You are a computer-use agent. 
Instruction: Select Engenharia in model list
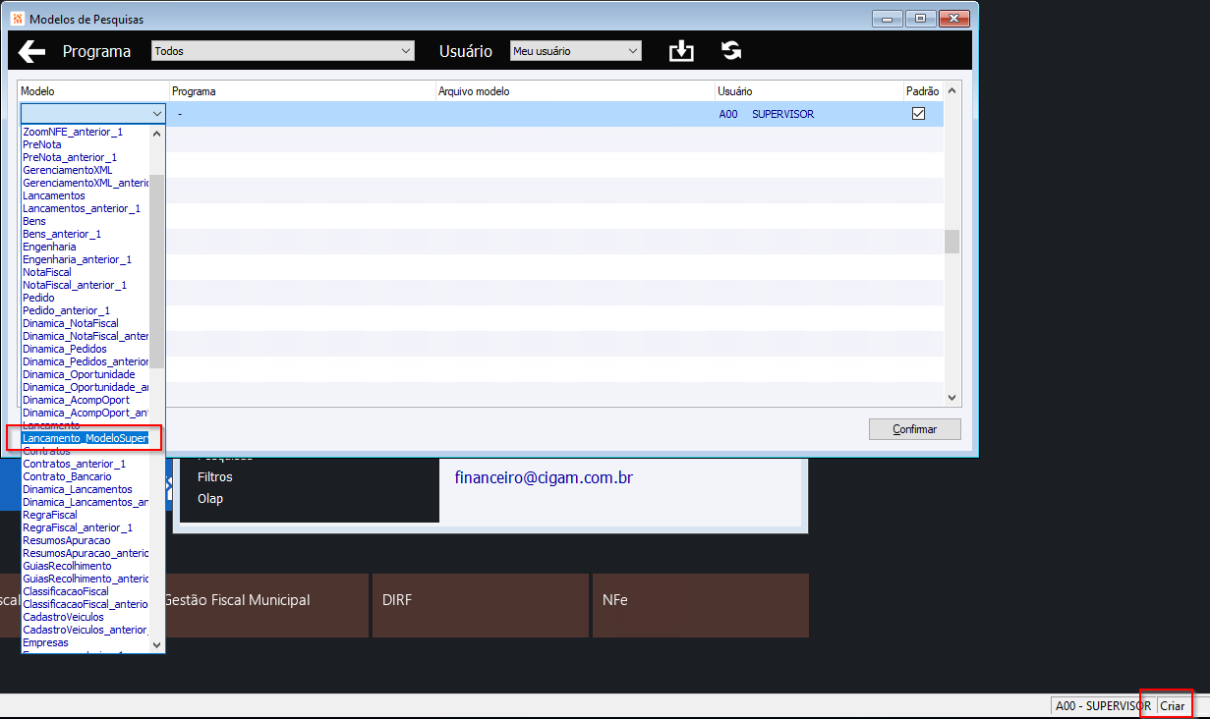[x=49, y=247]
